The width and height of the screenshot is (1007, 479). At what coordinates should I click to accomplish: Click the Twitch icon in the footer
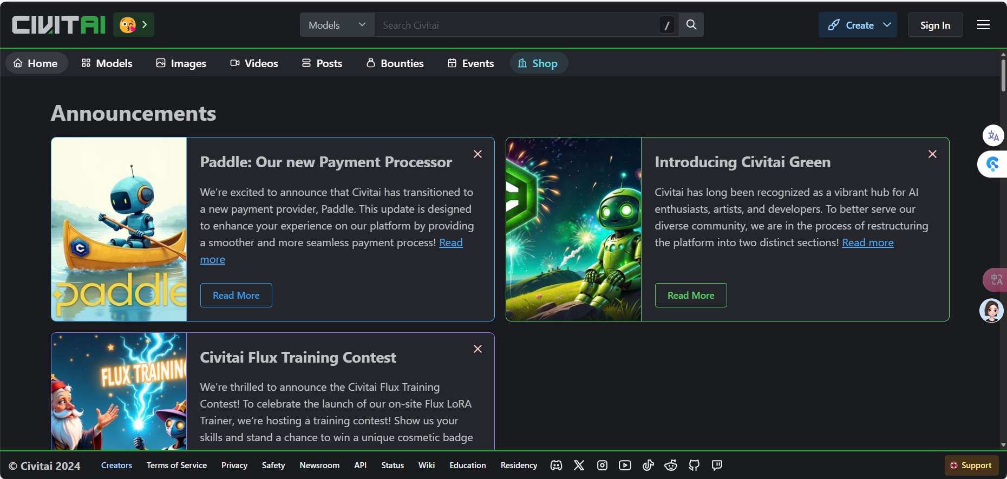coord(717,465)
